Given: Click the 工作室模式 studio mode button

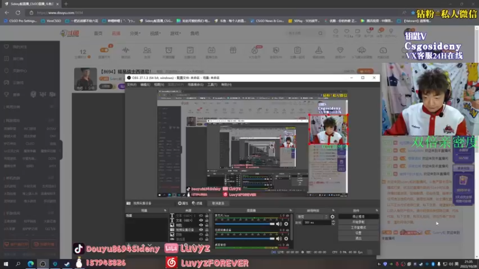Looking at the screenshot, I should (x=358, y=228).
